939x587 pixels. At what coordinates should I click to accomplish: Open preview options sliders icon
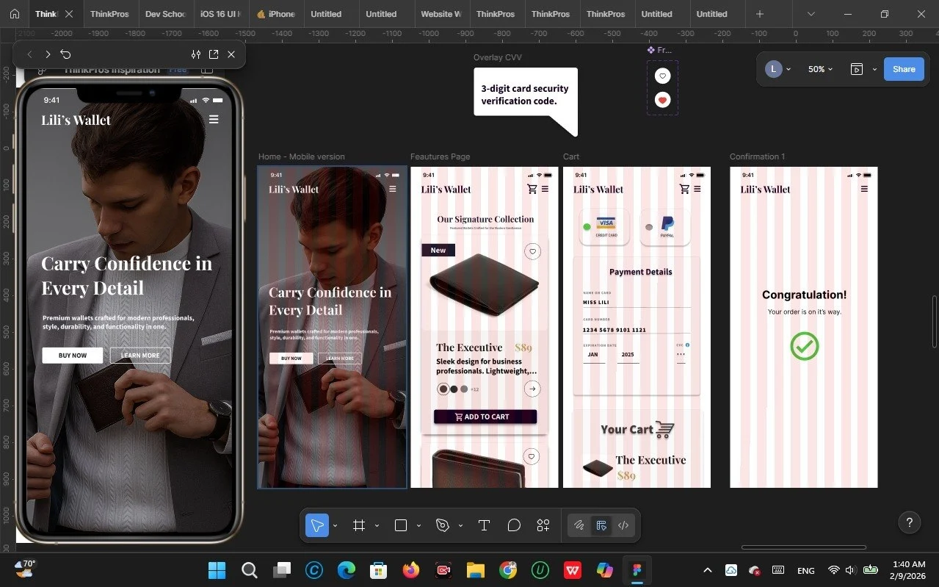(196, 54)
